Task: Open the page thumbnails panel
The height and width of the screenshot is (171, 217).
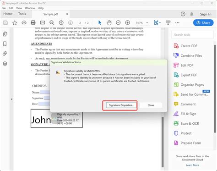Action: [x=5, y=34]
